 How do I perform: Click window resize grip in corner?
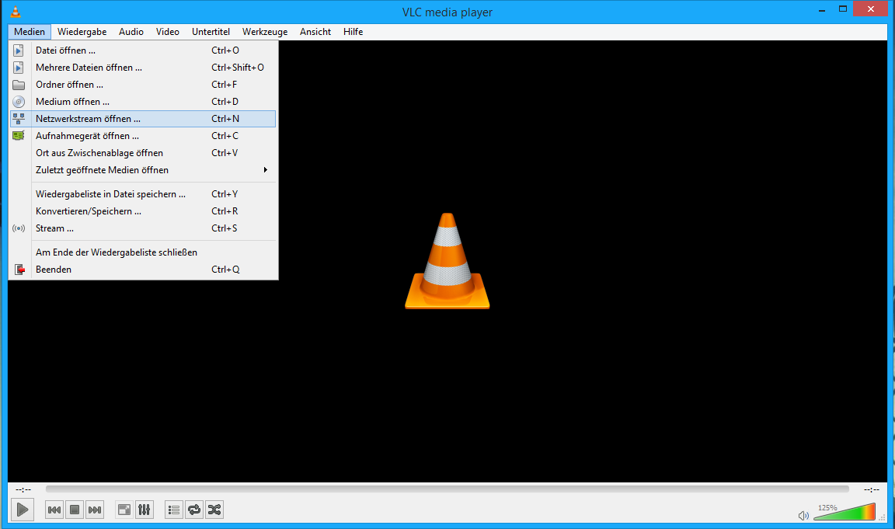click(x=882, y=517)
